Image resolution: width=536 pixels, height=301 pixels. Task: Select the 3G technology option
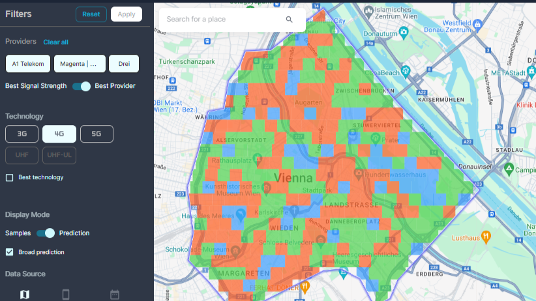(x=22, y=134)
